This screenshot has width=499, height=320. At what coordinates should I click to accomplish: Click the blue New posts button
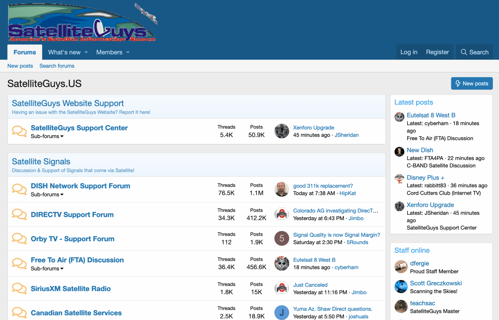pos(472,84)
